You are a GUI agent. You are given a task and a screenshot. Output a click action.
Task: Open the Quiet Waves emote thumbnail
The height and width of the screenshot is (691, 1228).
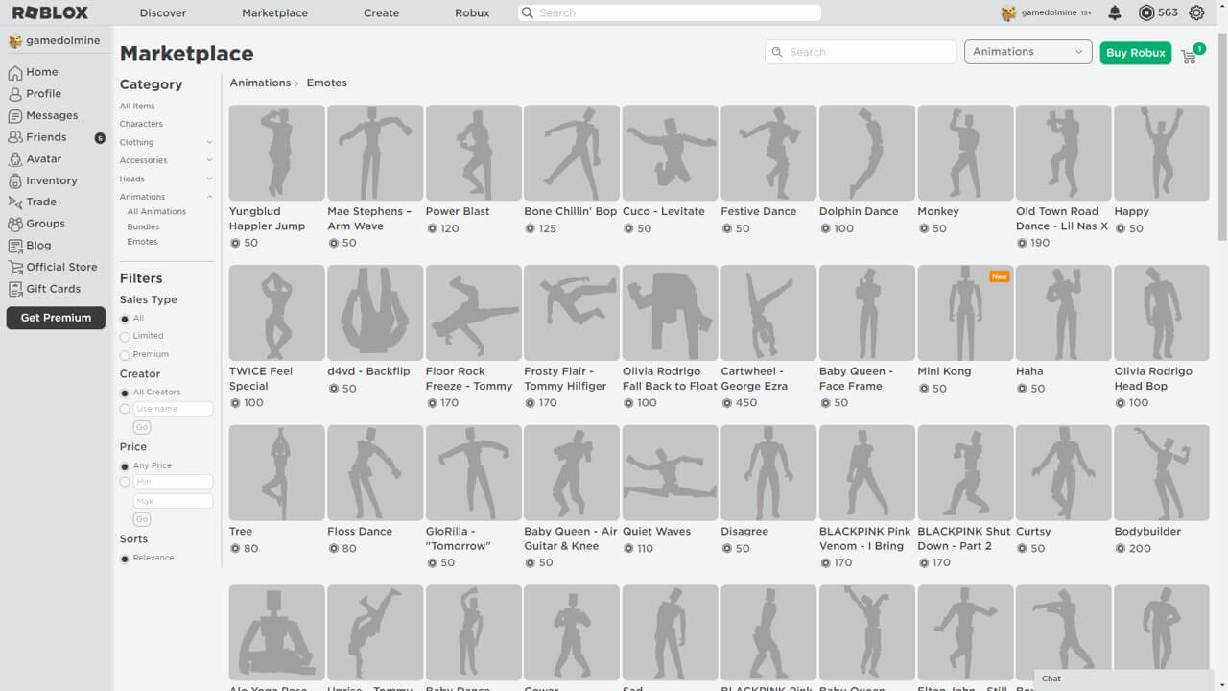[x=671, y=473]
